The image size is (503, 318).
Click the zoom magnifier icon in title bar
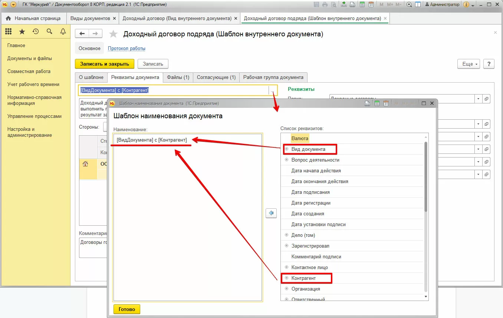(409, 4)
